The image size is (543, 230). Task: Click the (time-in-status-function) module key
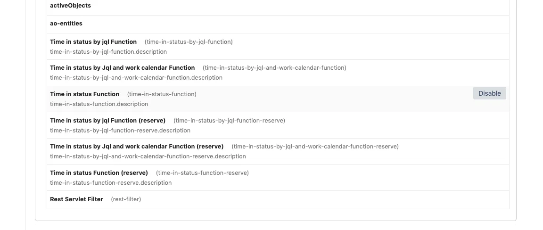coord(162,94)
